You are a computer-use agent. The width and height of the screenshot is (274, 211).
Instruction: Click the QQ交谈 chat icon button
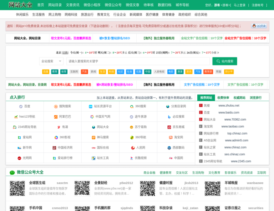click(x=259, y=26)
